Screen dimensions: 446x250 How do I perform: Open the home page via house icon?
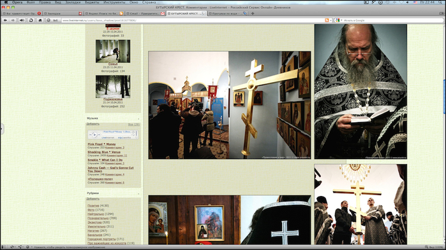[x=40, y=20]
